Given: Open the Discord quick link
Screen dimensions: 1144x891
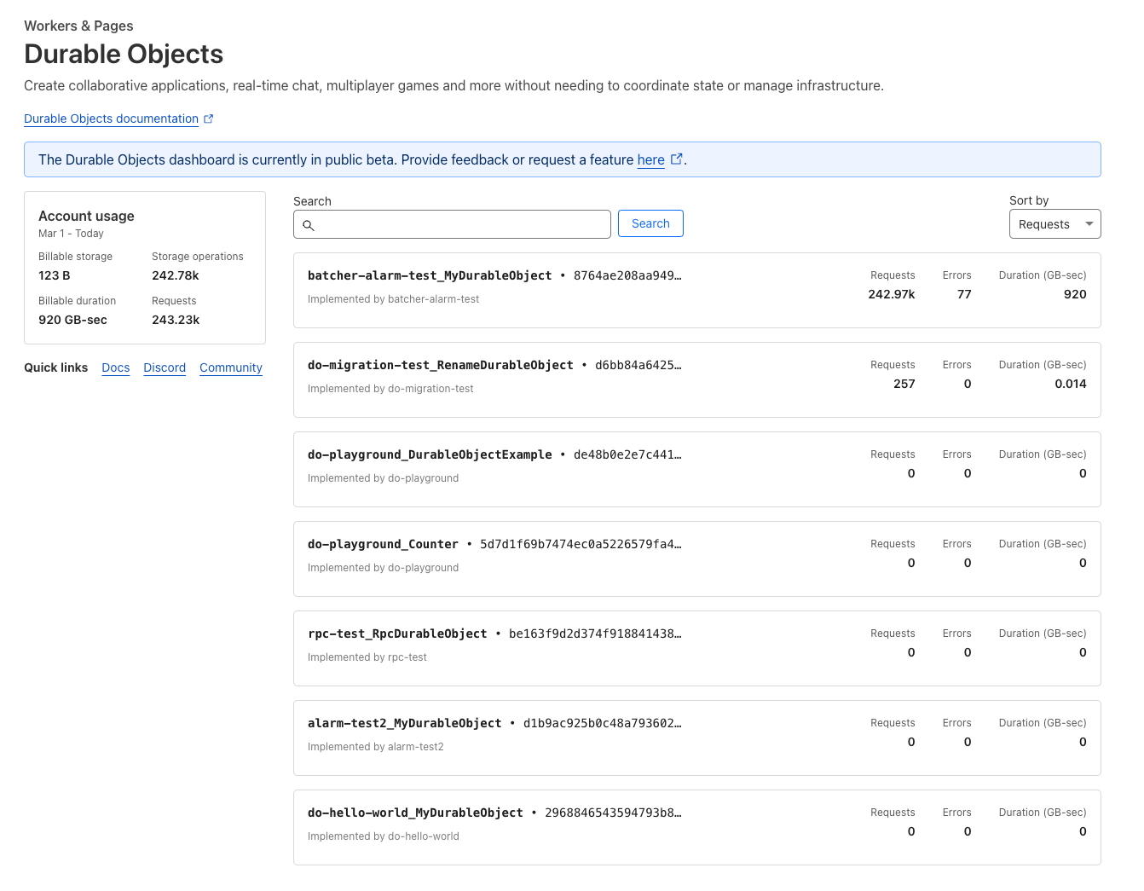Looking at the screenshot, I should pos(165,367).
